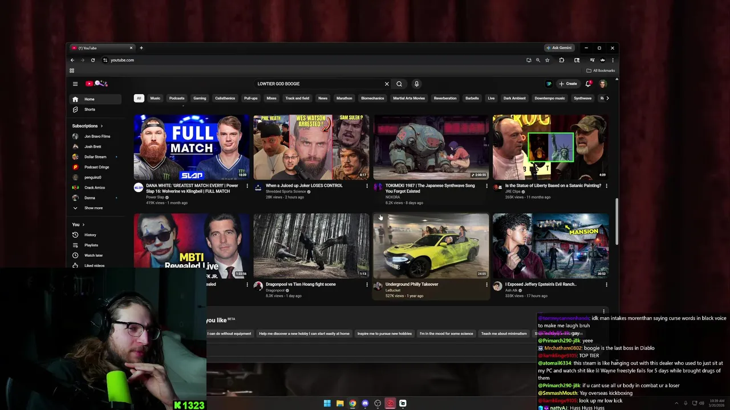Select the Dark Ambient filter chip
Image resolution: width=730 pixels, height=410 pixels.
pos(514,98)
